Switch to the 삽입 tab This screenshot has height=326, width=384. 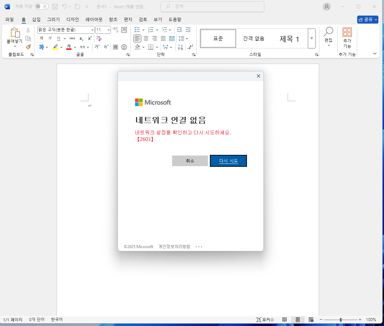[x=36, y=19]
